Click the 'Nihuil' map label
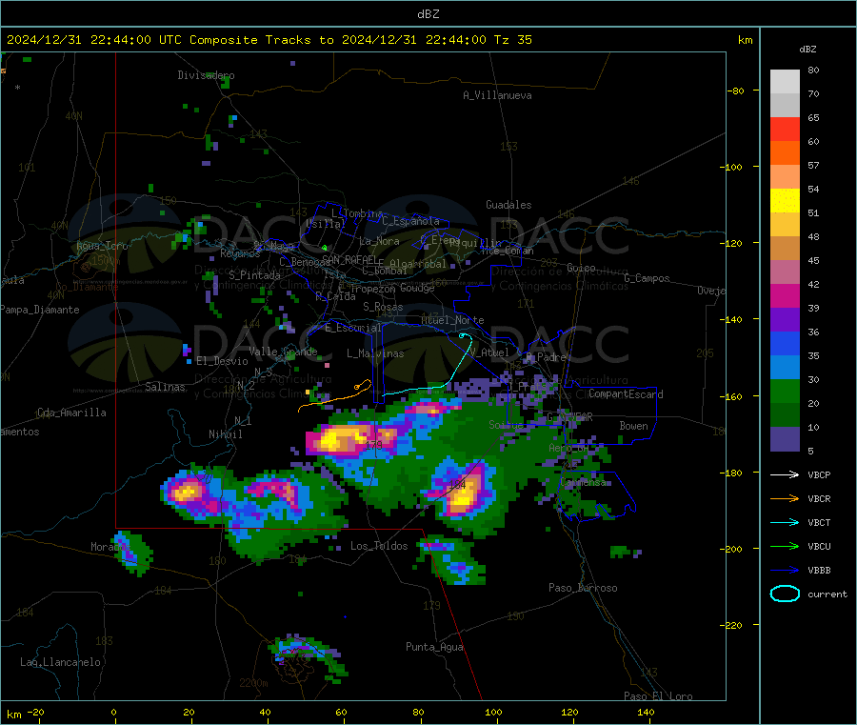857x725 pixels. click(x=225, y=434)
